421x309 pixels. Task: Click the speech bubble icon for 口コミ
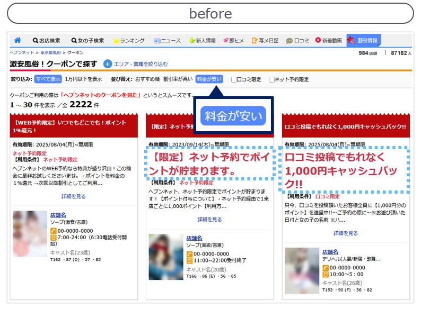coord(289,41)
